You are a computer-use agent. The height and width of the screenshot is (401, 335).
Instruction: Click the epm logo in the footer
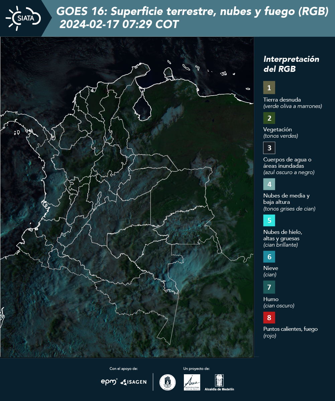point(109,382)
